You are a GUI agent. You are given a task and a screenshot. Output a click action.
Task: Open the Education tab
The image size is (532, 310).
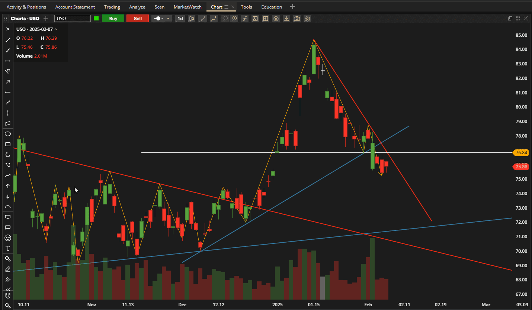tap(272, 7)
